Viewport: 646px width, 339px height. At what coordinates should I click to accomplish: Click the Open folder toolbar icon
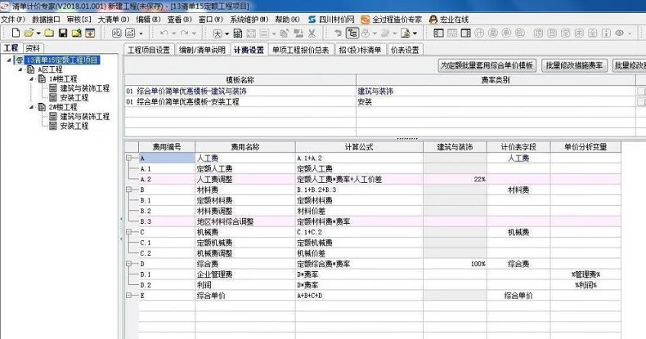point(29,33)
